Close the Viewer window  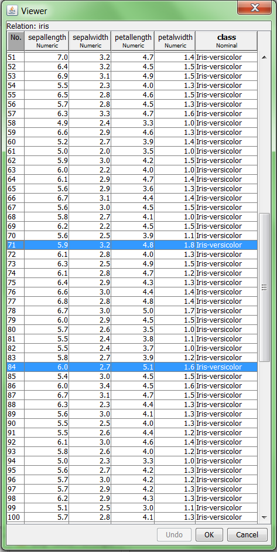point(254,8)
